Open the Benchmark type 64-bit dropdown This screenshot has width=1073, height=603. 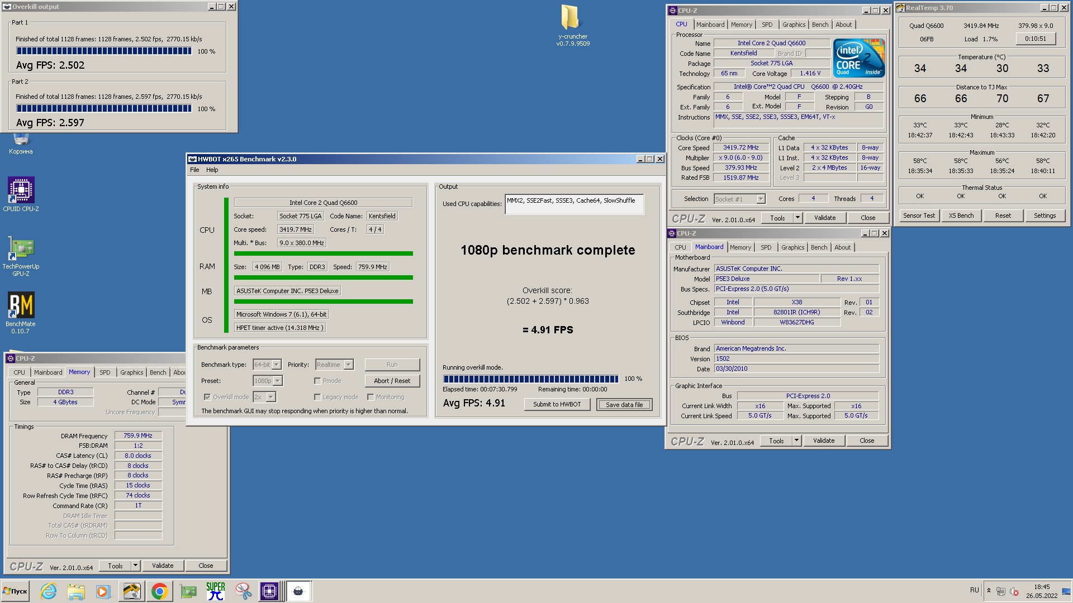click(x=277, y=365)
